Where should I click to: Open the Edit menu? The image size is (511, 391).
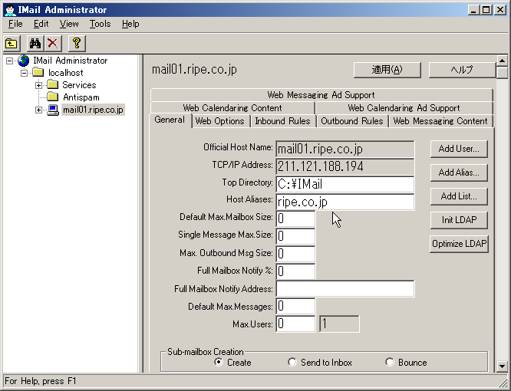pos(41,24)
